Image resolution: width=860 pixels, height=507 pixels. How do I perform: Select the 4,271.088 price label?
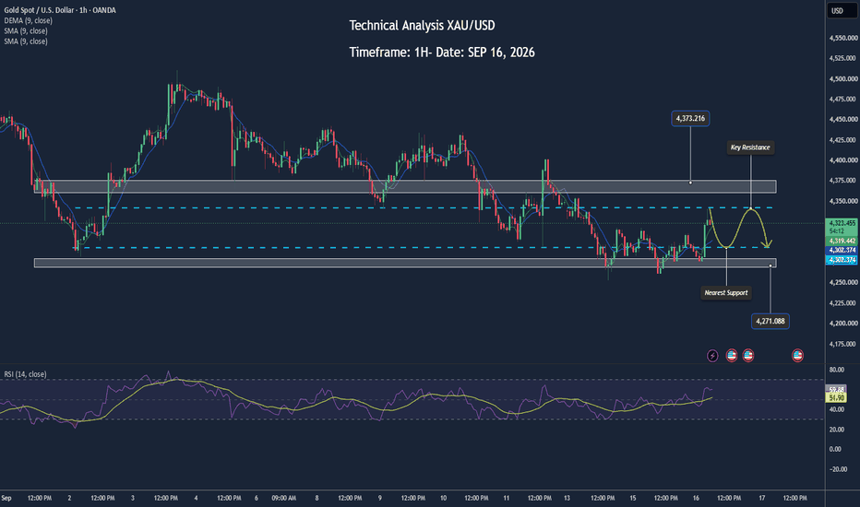click(x=770, y=321)
